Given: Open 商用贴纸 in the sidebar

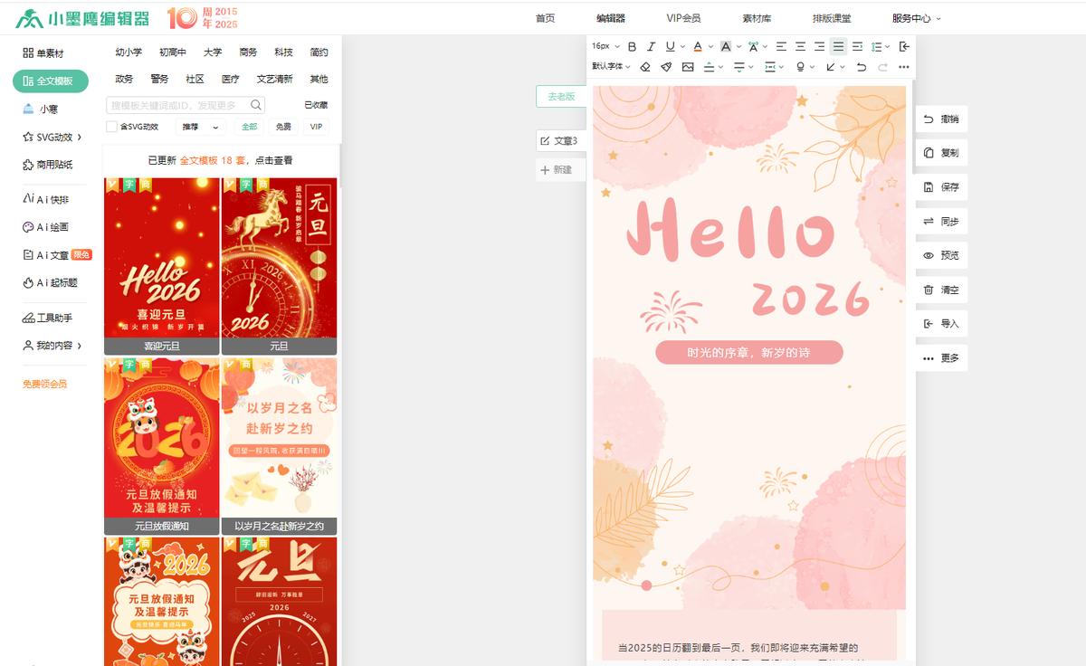Looking at the screenshot, I should coord(47,166).
